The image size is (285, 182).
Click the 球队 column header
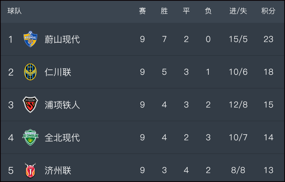[x=15, y=11]
